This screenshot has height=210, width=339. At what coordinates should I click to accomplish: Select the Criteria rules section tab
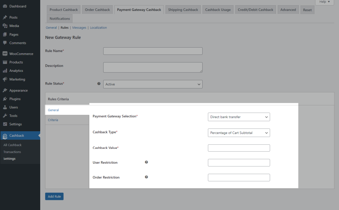(x=53, y=120)
